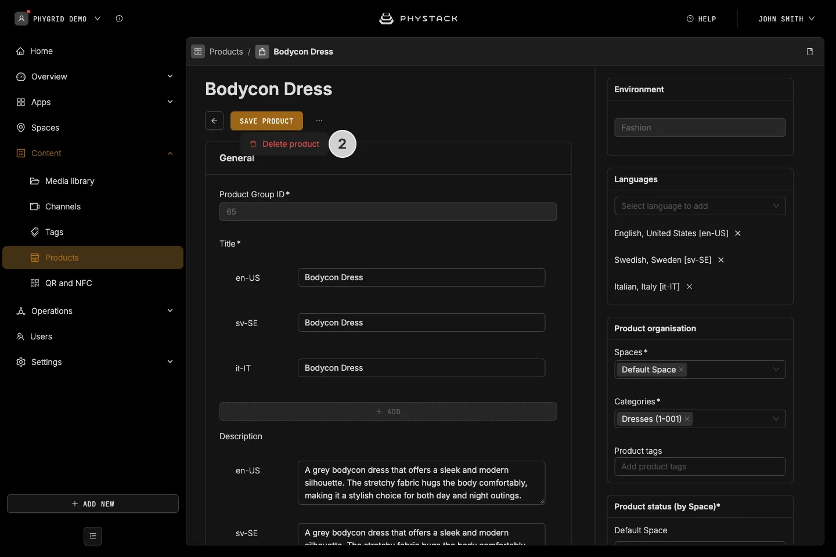Open Select language to add dropdown

coord(700,206)
